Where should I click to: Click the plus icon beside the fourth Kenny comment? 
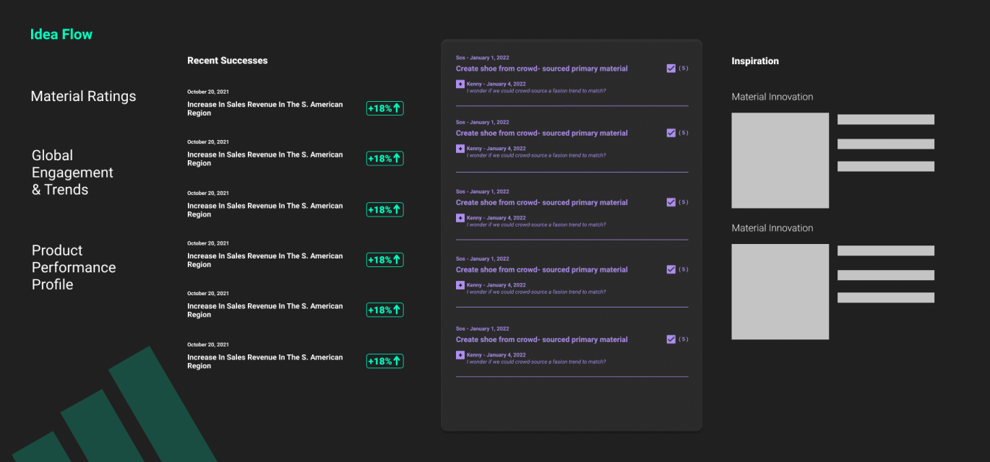(460, 285)
